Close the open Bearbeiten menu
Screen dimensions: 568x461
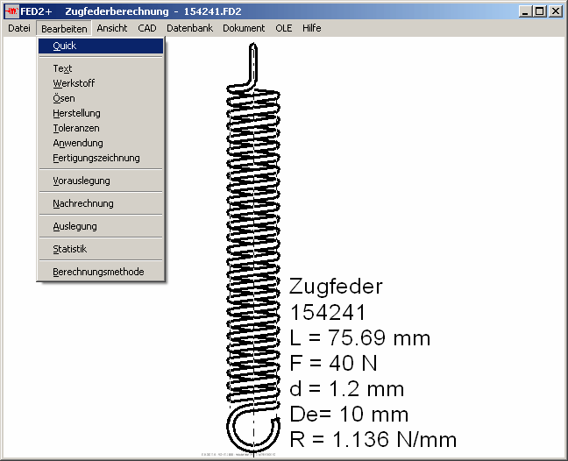pos(64,28)
